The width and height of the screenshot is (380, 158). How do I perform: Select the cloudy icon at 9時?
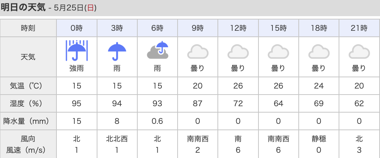tap(198, 51)
